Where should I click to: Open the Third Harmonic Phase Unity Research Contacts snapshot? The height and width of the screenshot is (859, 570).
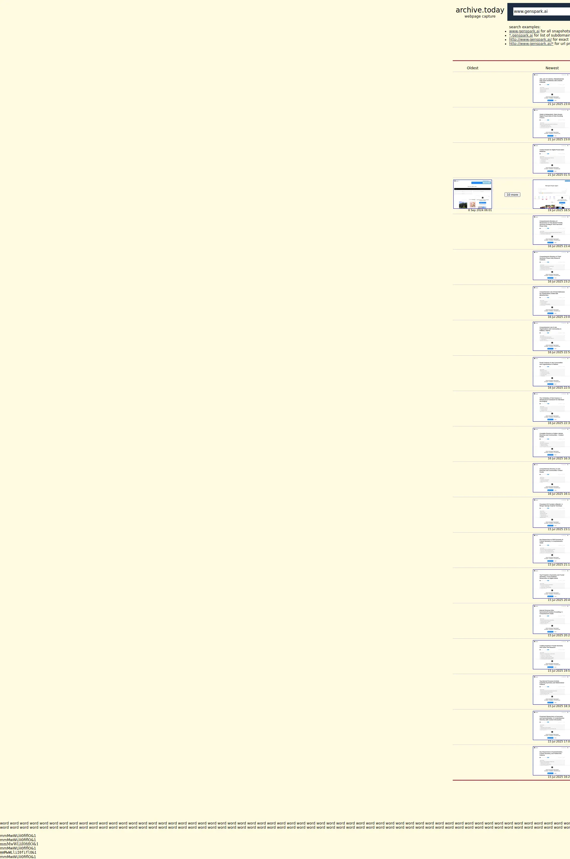click(x=551, y=265)
